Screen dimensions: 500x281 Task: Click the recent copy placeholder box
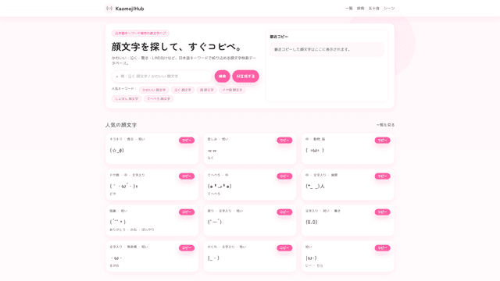click(x=327, y=49)
